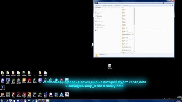Image resolution: width=182 pixels, height=102 pixels.
Task: Select Домашняя группа in navigation pane
Action: 99,21
